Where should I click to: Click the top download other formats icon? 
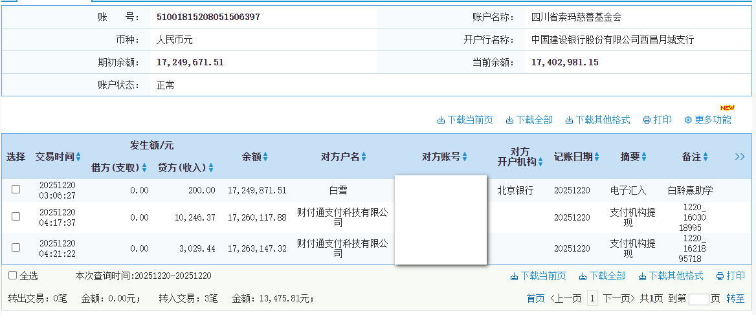(x=569, y=120)
